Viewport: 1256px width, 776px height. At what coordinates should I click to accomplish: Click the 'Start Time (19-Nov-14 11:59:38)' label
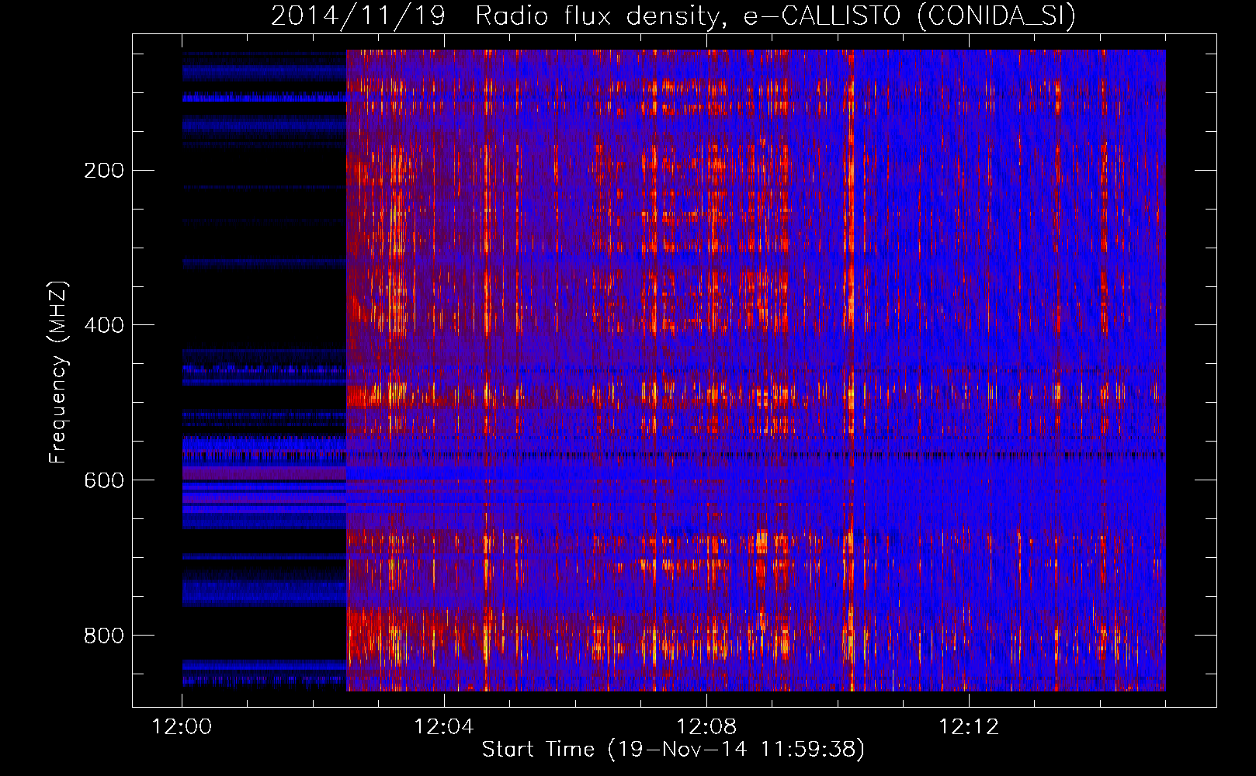673,750
